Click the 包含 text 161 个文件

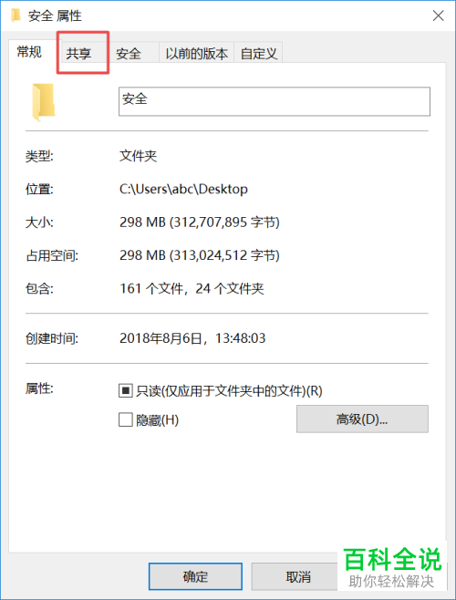pos(151,288)
